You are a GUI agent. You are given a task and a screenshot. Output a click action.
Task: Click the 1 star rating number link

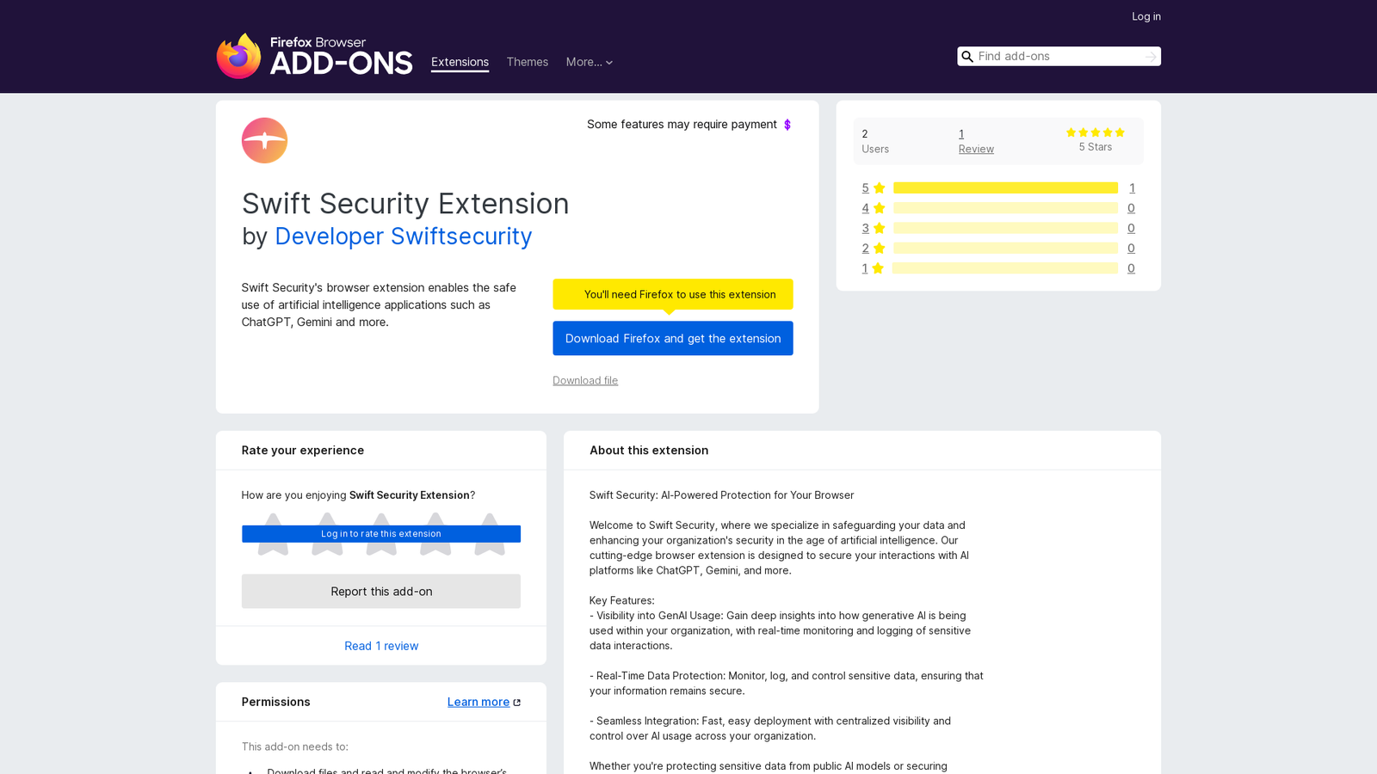point(864,268)
